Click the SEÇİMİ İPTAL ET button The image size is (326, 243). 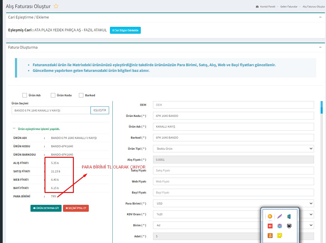point(76,208)
